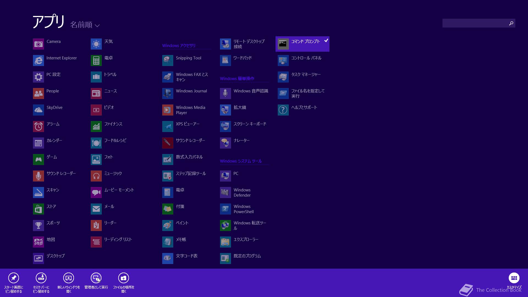
Task: Open 地図 maps icon
Action: [x=38, y=242]
